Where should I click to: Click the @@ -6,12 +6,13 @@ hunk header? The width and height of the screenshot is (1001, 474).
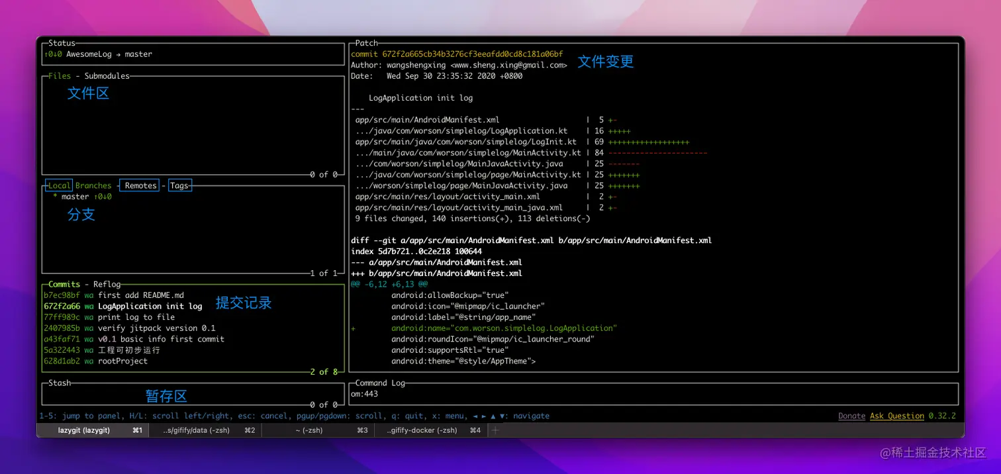coord(389,285)
